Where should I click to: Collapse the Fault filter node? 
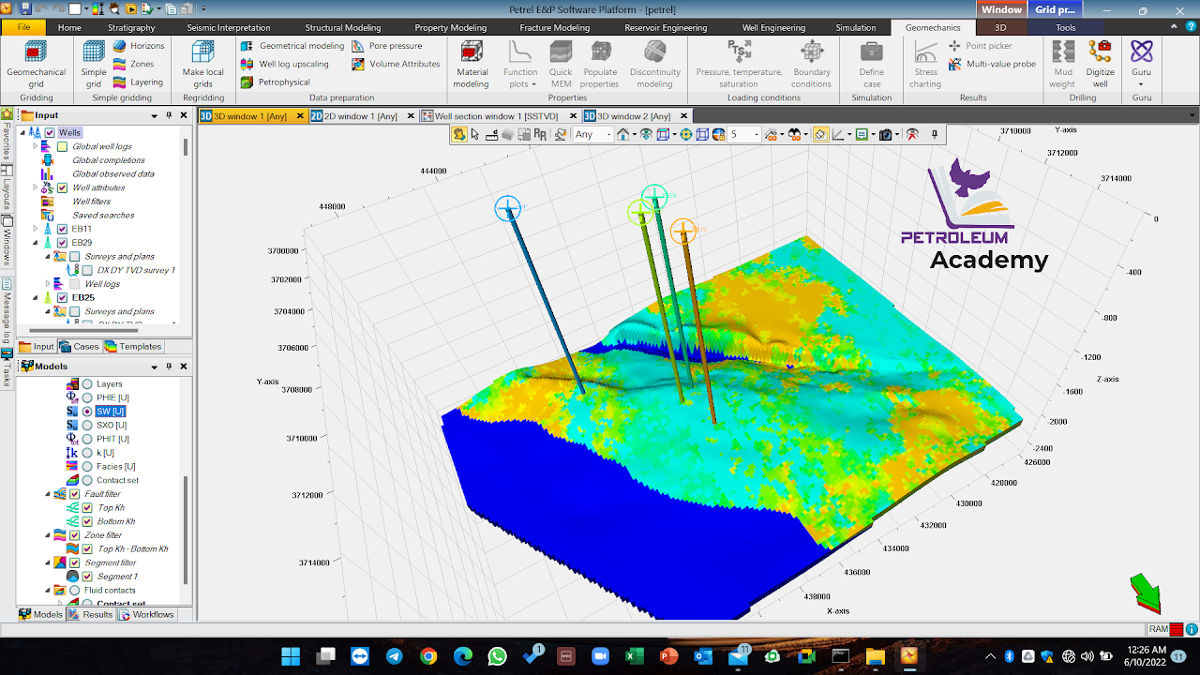coord(48,494)
